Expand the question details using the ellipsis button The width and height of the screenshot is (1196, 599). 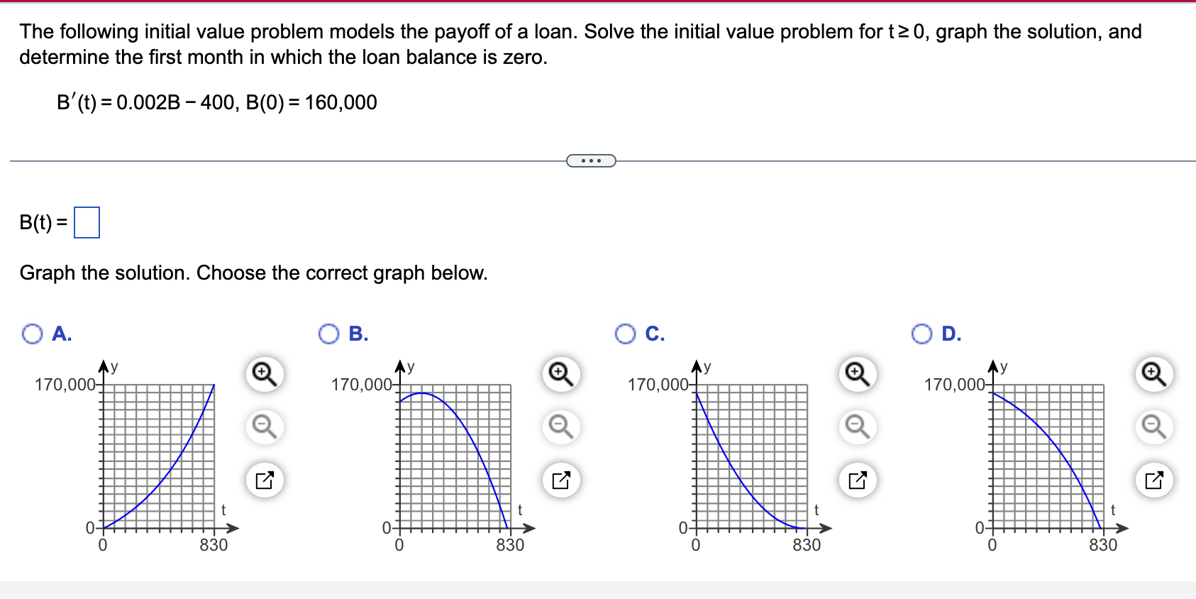pos(591,161)
